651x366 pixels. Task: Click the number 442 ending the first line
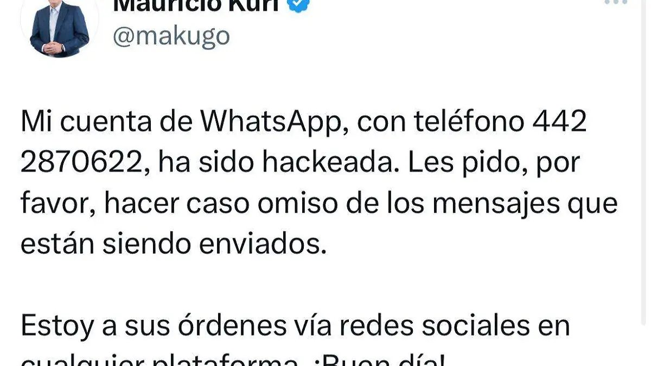point(560,123)
